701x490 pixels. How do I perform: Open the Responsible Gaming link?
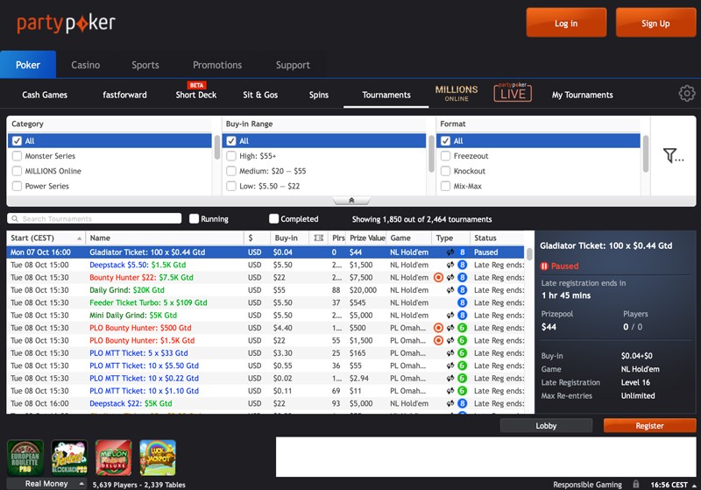(587, 484)
